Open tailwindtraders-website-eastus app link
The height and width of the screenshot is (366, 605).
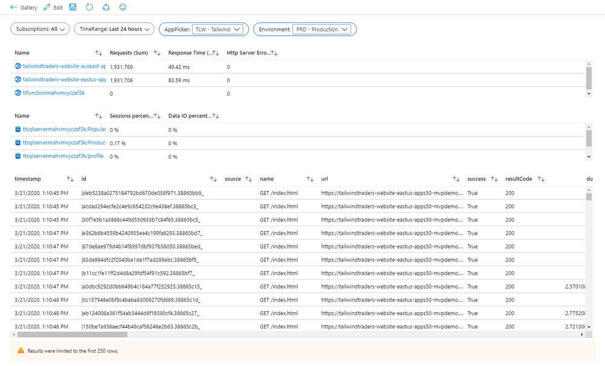[x=64, y=80]
